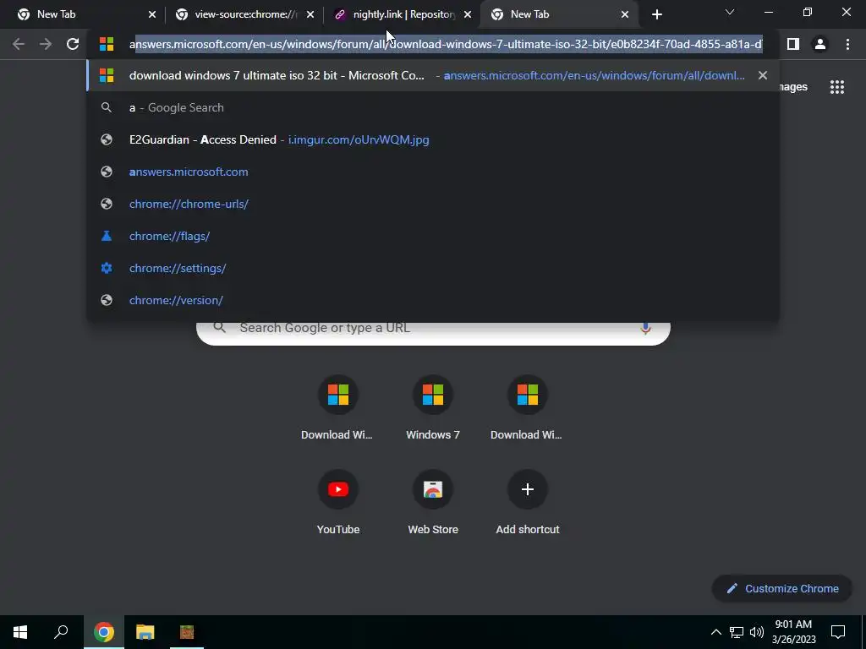Open Windows taskbar search
Image resolution: width=866 pixels, height=649 pixels.
tap(61, 632)
